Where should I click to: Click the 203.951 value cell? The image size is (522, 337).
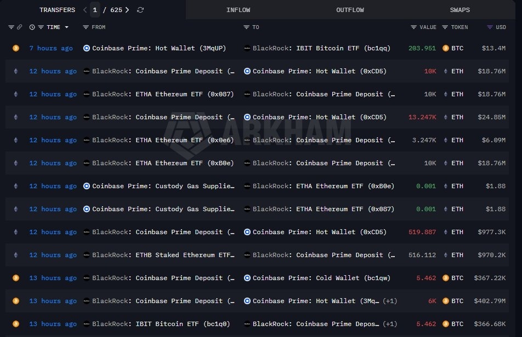point(422,48)
